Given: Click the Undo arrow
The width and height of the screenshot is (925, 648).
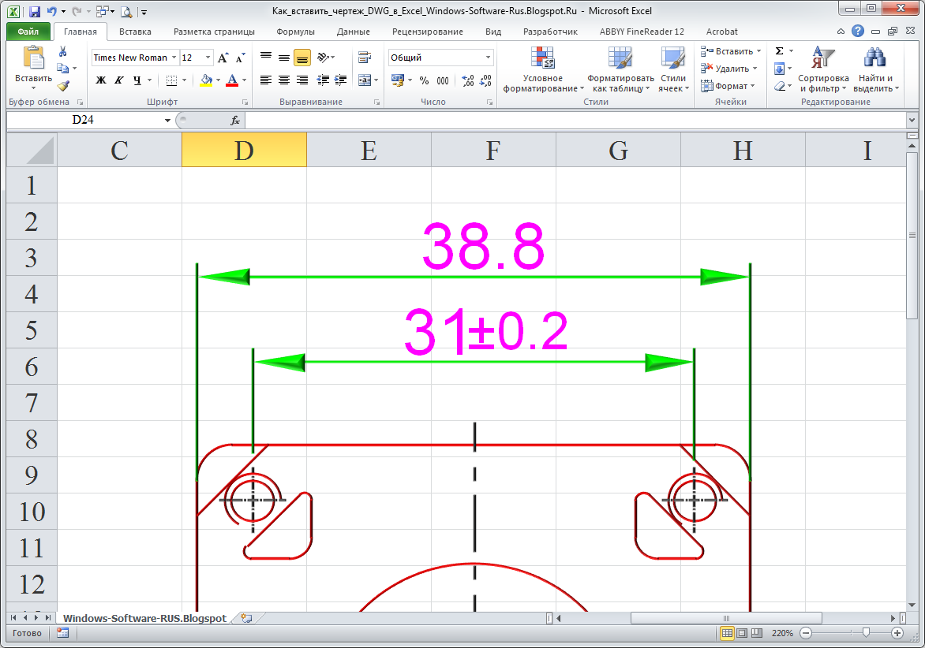Looking at the screenshot, I should pos(52,11).
